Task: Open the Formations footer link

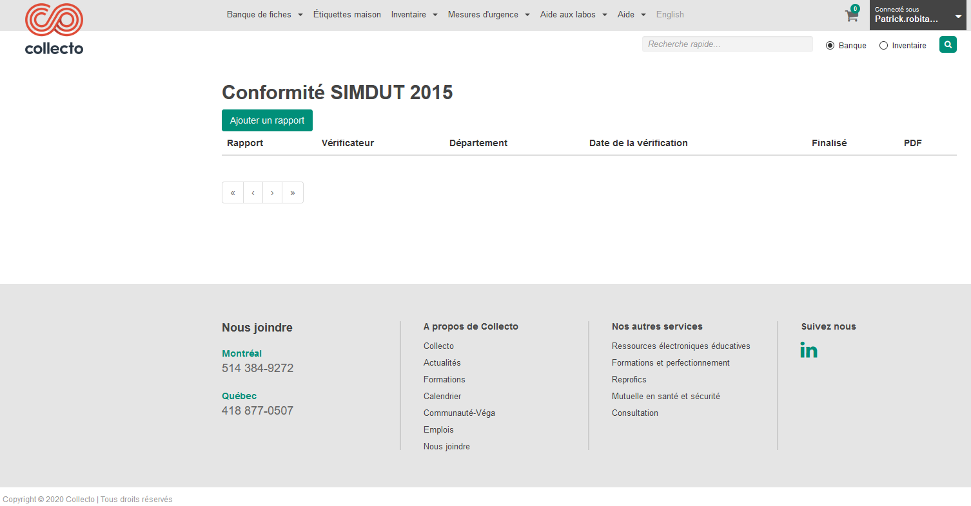Action: point(444,379)
